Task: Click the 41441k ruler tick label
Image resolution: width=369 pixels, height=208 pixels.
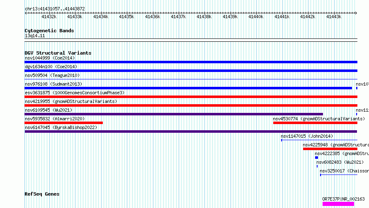Action: [282, 17]
